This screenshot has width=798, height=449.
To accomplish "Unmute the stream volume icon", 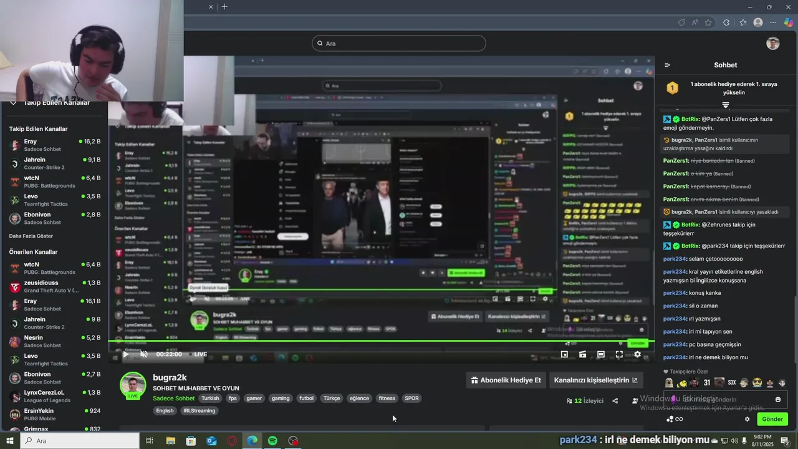I will tap(143, 354).
